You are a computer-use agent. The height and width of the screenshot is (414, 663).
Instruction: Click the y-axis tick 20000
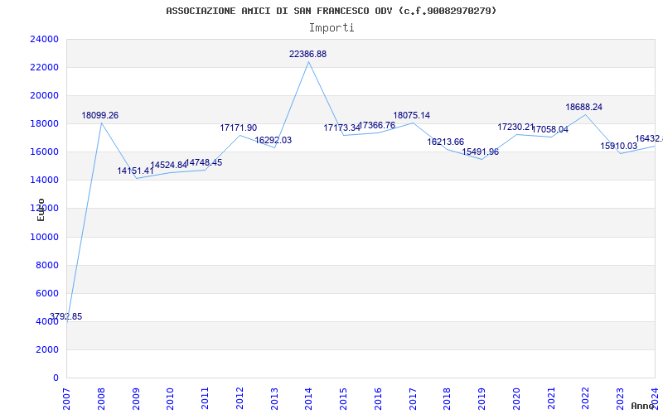pos(45,95)
